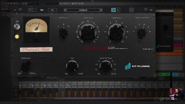Flip the ON power toggle switch
This screenshot has height=104, width=185.
click(x=17, y=27)
